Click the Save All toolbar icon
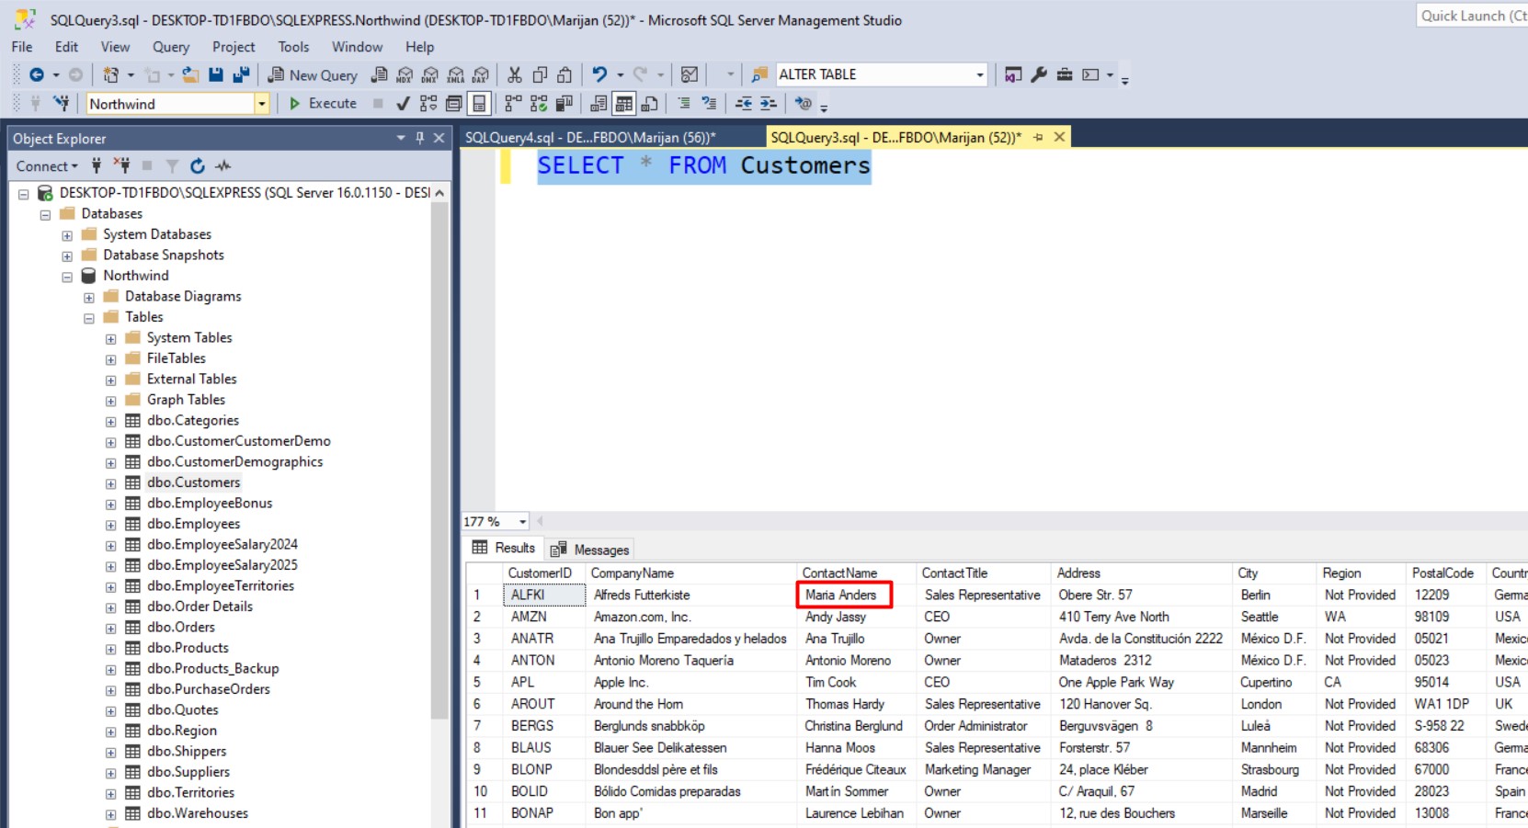 (x=241, y=74)
